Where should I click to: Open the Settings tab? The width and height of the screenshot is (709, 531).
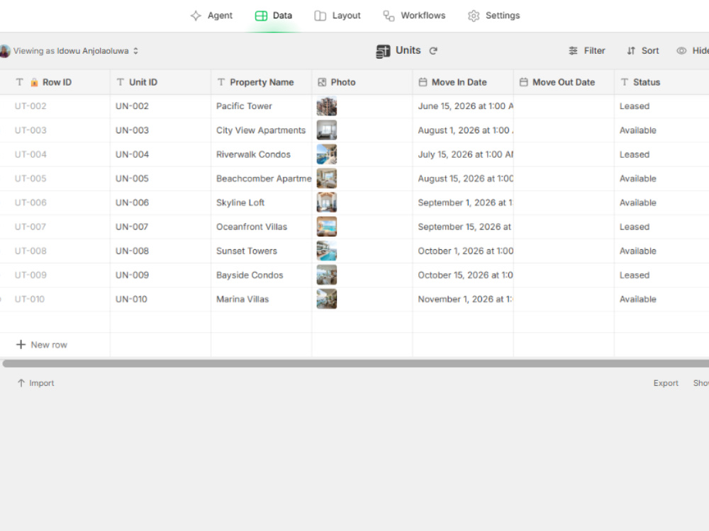coord(493,16)
